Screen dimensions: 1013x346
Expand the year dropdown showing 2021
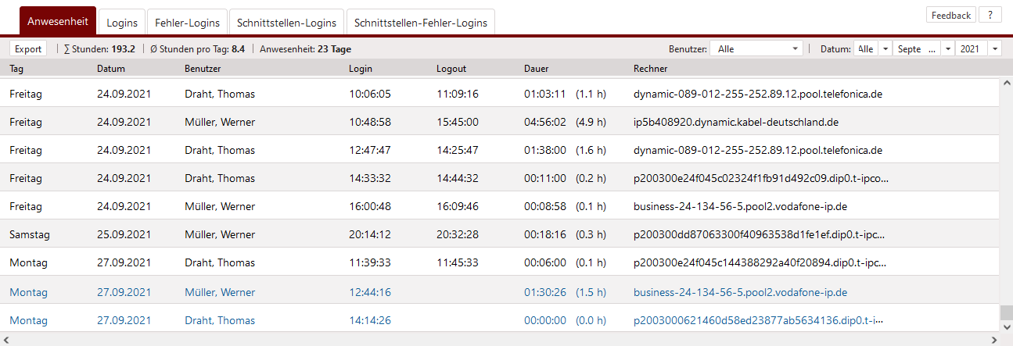tap(994, 48)
